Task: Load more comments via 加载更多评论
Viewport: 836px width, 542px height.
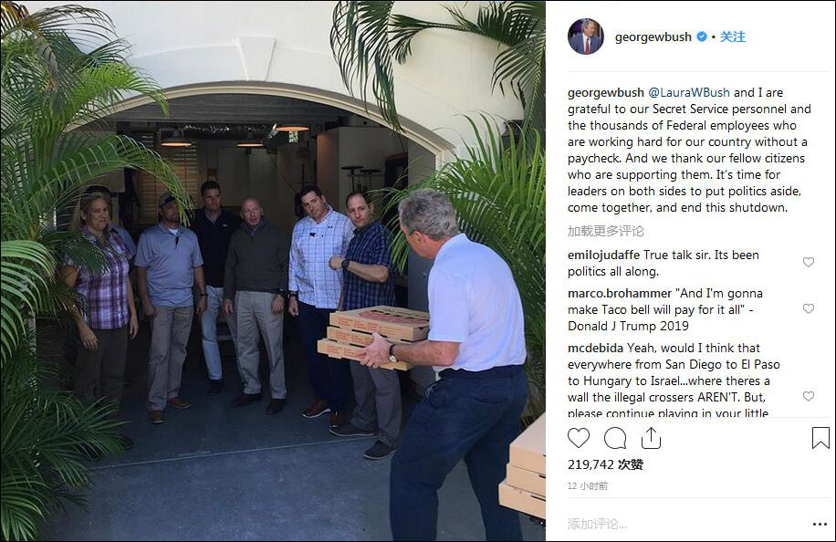Action: (606, 231)
